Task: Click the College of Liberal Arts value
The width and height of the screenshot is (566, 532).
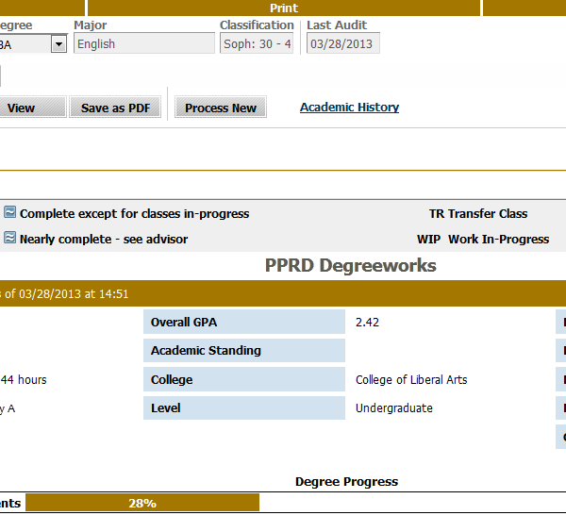Action: (411, 380)
